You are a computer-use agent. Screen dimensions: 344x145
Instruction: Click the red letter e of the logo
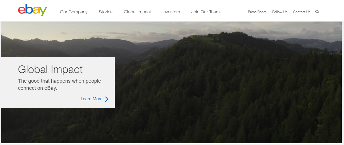(22, 11)
